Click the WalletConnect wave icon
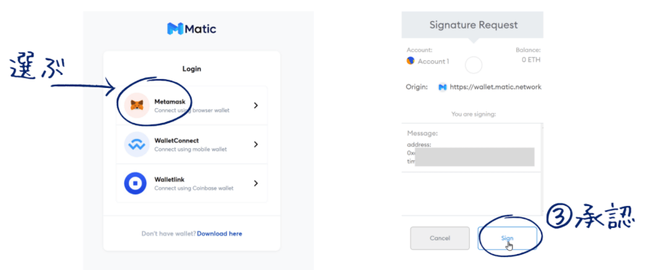The height and width of the screenshot is (270, 655). (x=136, y=144)
